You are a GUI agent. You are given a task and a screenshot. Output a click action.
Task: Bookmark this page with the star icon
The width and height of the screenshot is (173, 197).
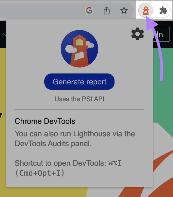(x=124, y=11)
